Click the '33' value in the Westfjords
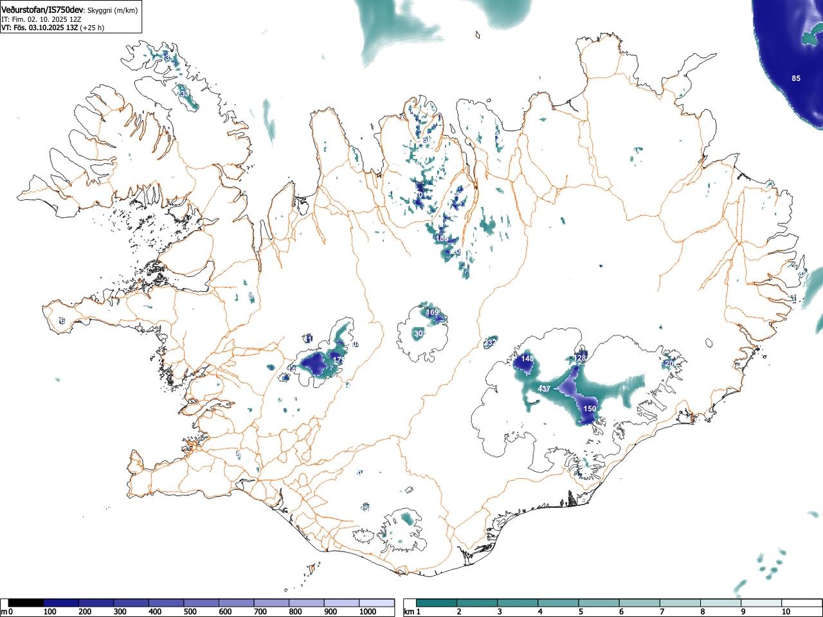Image resolution: width=823 pixels, height=617 pixels. [x=185, y=94]
